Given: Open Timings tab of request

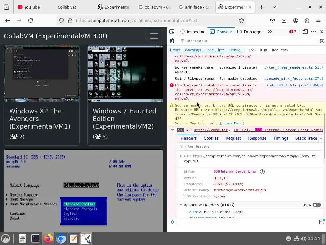Looking at the screenshot, I should point(281,138).
